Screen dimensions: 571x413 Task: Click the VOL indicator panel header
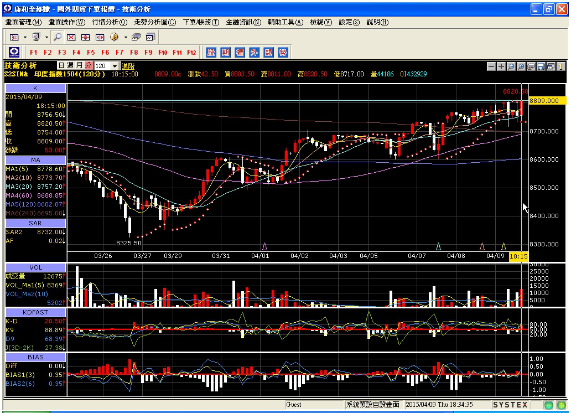(35, 267)
